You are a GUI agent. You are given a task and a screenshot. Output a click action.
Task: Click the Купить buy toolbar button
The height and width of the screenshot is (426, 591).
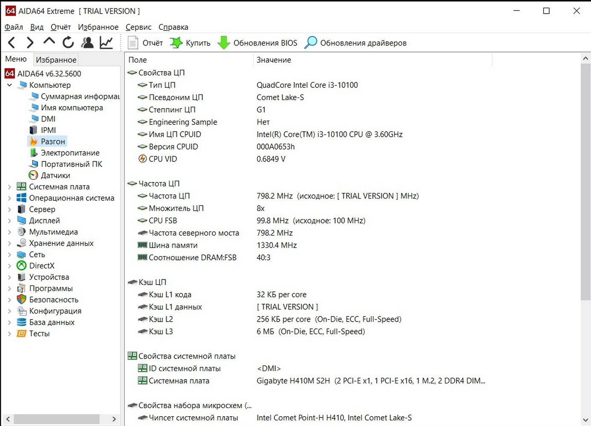pyautogui.click(x=190, y=43)
